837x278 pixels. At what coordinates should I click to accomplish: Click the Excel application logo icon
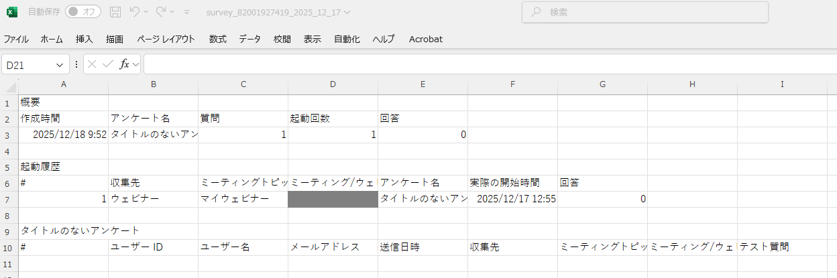tap(11, 12)
